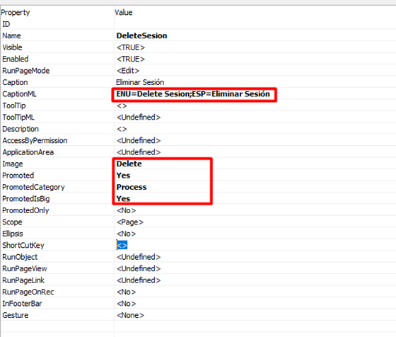Click the ApplicationArea Undefined value
The width and height of the screenshot is (396, 337).
point(139,152)
